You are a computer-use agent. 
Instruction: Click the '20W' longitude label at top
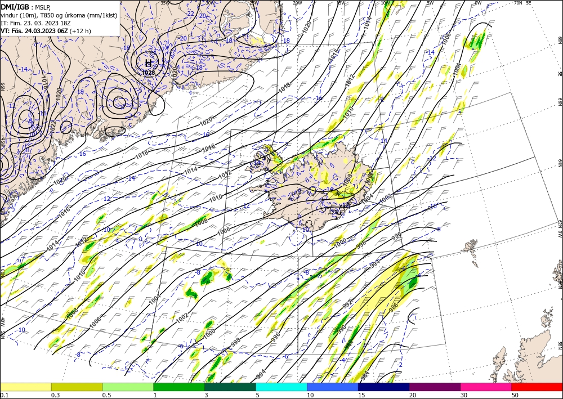tap(297, 3)
